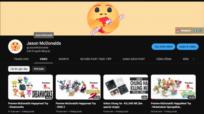204x114 pixels.
Task: Click the 2,83 N người đăng ký text
Action: [38, 51]
